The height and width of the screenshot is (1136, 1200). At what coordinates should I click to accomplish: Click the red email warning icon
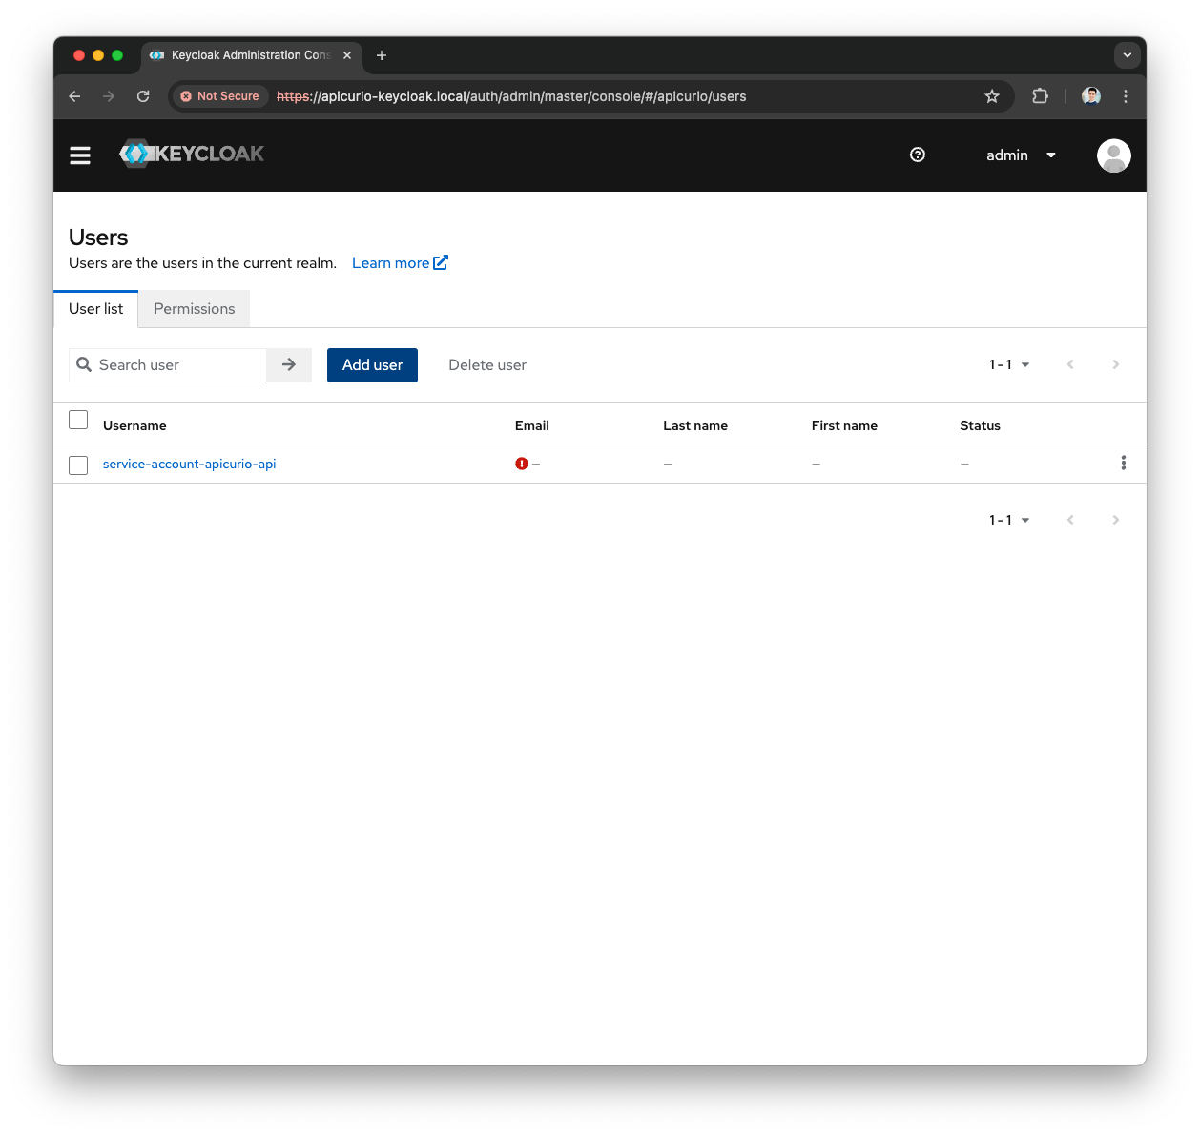pos(521,463)
